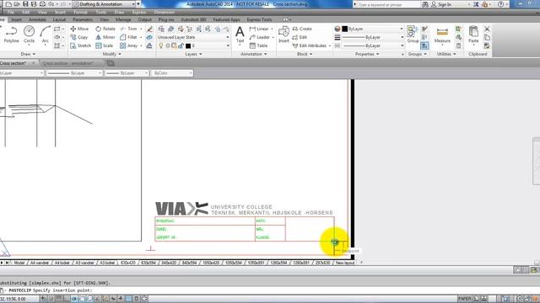The width and height of the screenshot is (540, 303).
Task: Select the Ellipse tool in Draw panel
Action: [57, 37]
